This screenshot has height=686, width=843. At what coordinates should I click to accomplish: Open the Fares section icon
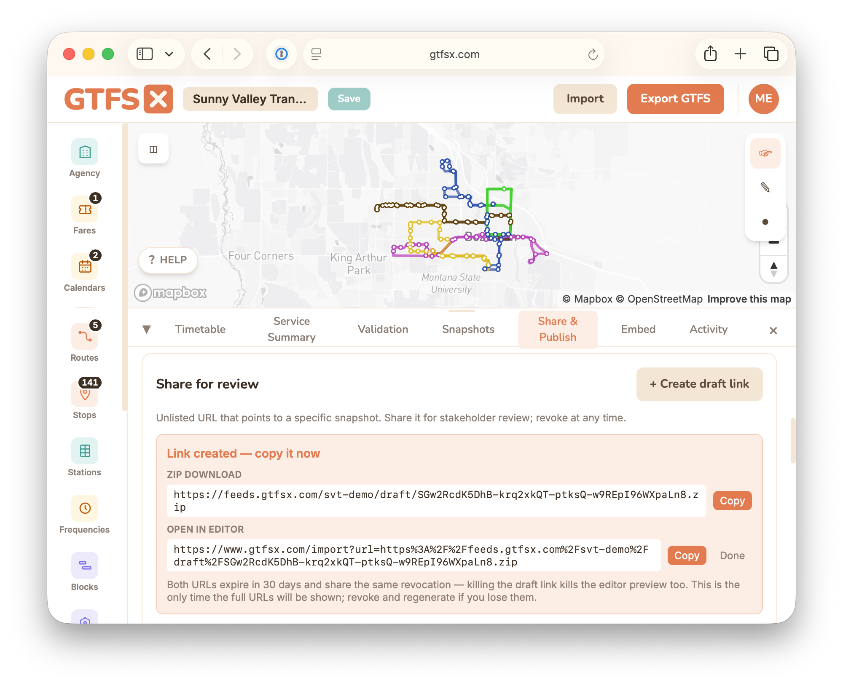point(85,209)
